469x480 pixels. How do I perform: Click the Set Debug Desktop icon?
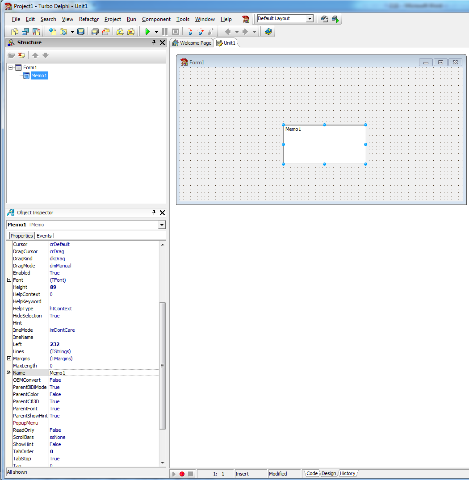[x=335, y=19]
